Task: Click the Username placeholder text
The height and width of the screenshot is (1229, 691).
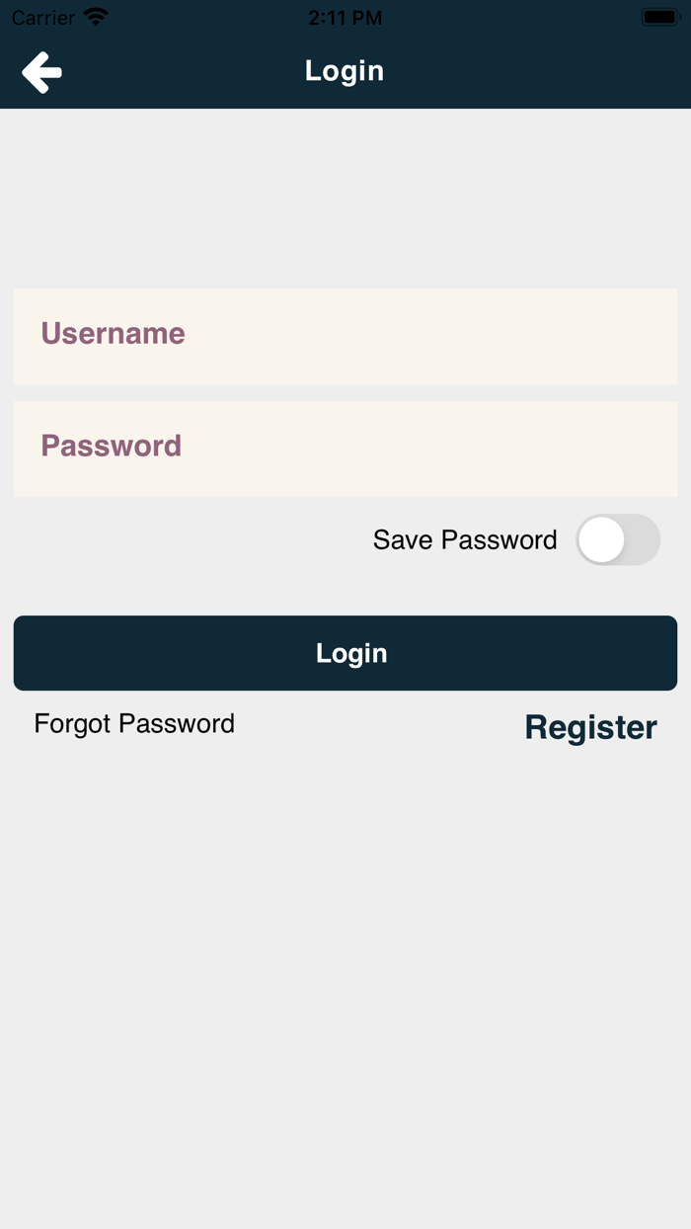Action: [113, 334]
